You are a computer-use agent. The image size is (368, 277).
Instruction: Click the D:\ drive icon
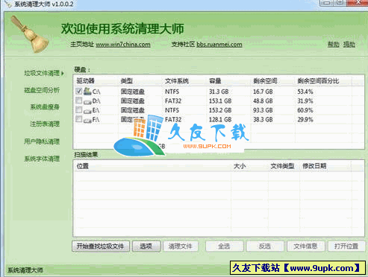(x=87, y=101)
